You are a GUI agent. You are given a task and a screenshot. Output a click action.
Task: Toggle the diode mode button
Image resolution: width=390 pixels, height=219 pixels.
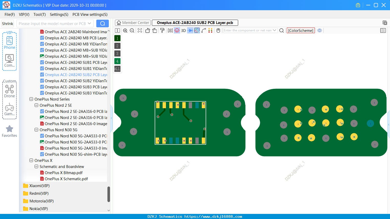(x=190, y=30)
